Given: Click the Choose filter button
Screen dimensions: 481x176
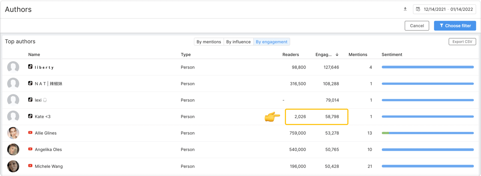Looking at the screenshot, I should 455,25.
